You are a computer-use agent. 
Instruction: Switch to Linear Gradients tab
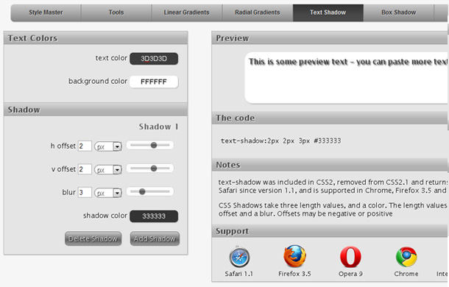point(187,13)
